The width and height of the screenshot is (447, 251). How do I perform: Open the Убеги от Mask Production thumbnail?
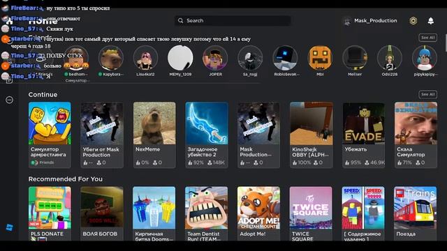coord(102,123)
